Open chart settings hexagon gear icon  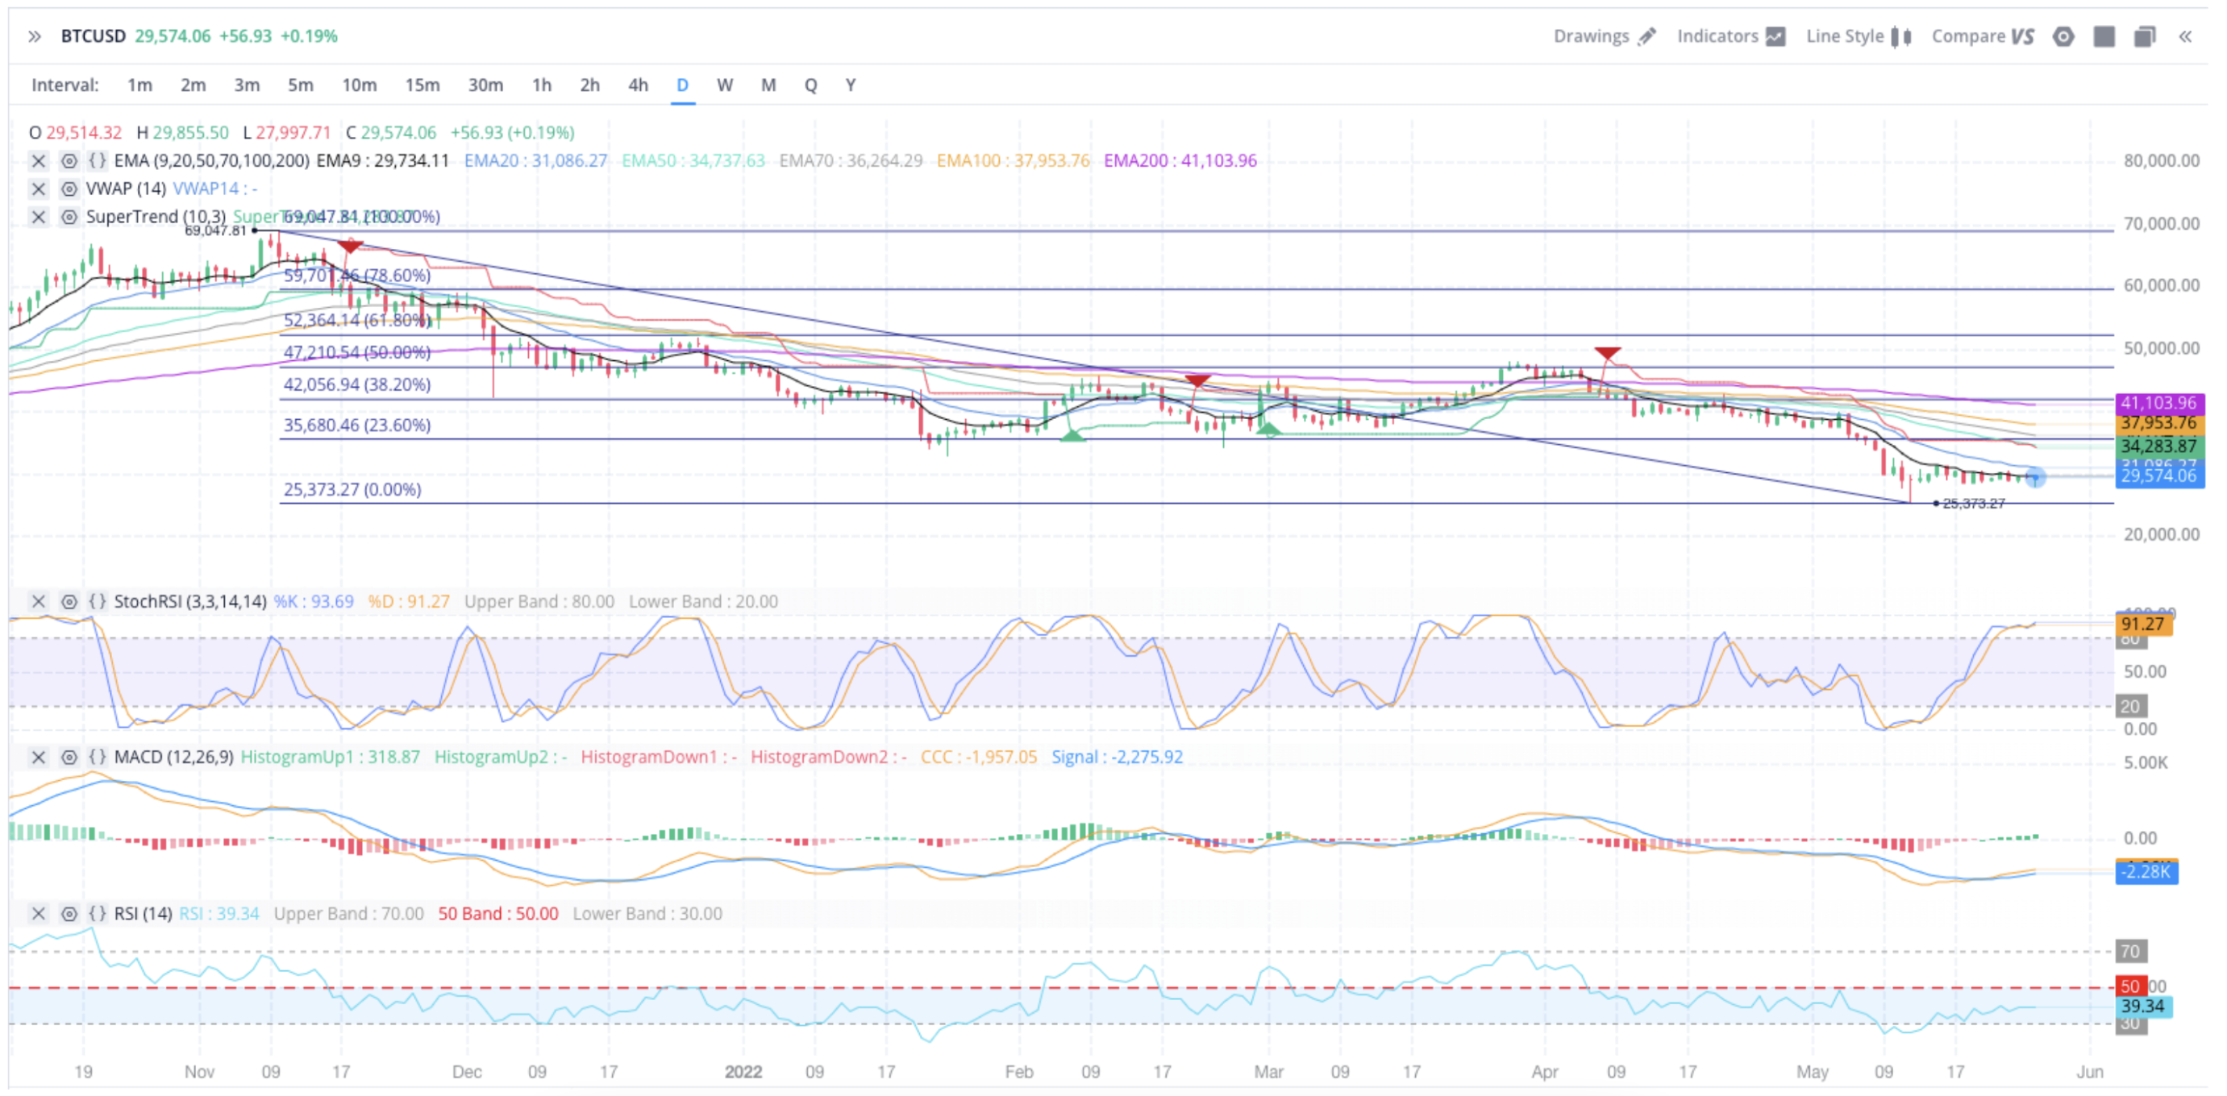point(2063,36)
